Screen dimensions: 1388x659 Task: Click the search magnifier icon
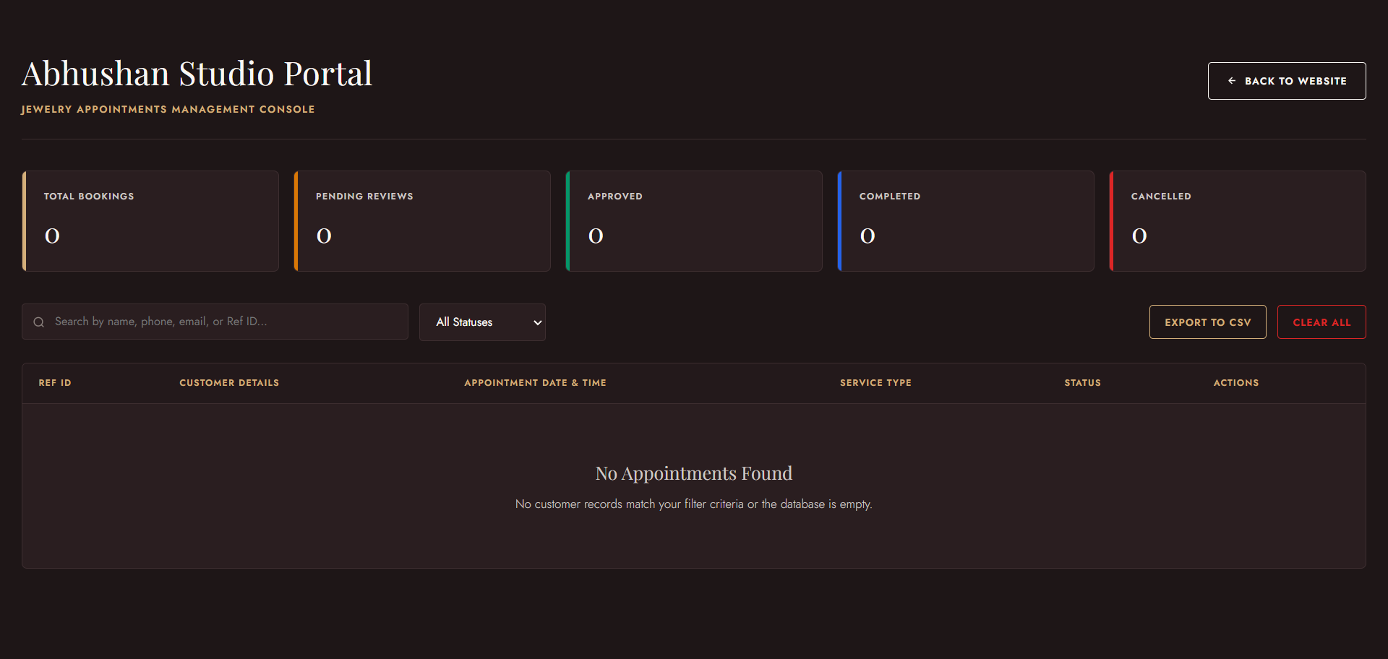(39, 322)
